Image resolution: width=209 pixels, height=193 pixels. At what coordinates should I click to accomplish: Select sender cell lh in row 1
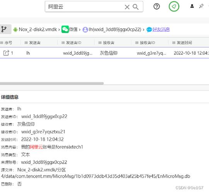click(x=28, y=53)
